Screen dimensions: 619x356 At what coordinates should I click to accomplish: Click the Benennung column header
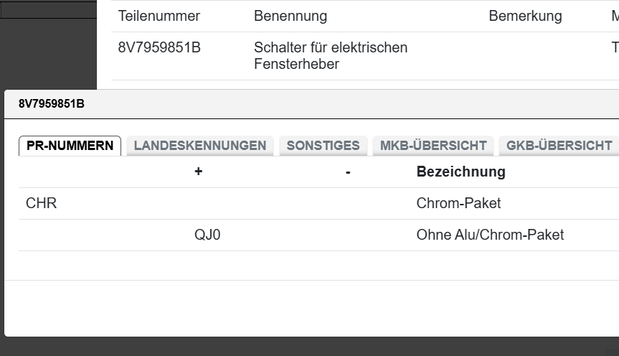tap(290, 16)
